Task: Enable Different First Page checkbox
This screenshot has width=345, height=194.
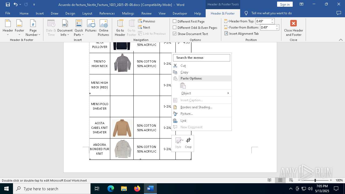Action: 174,21
